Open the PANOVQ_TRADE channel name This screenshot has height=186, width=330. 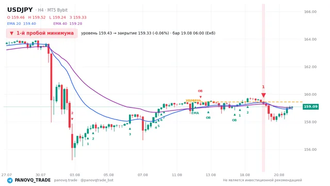pyautogui.click(x=32, y=180)
